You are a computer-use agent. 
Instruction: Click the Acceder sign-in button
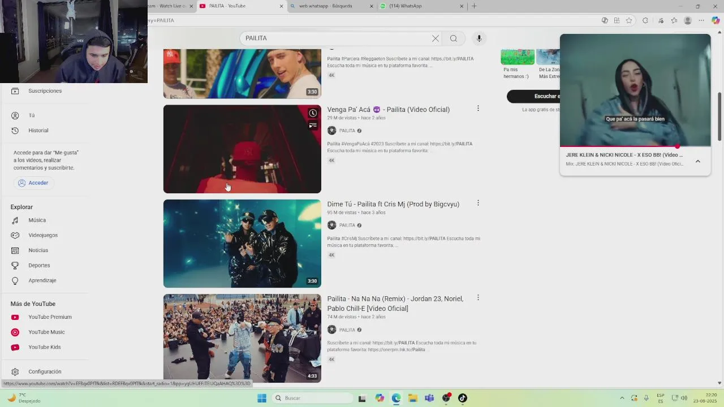pos(33,183)
